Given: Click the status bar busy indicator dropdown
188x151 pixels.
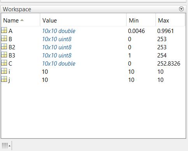Looking at the screenshot, I should (6, 146).
